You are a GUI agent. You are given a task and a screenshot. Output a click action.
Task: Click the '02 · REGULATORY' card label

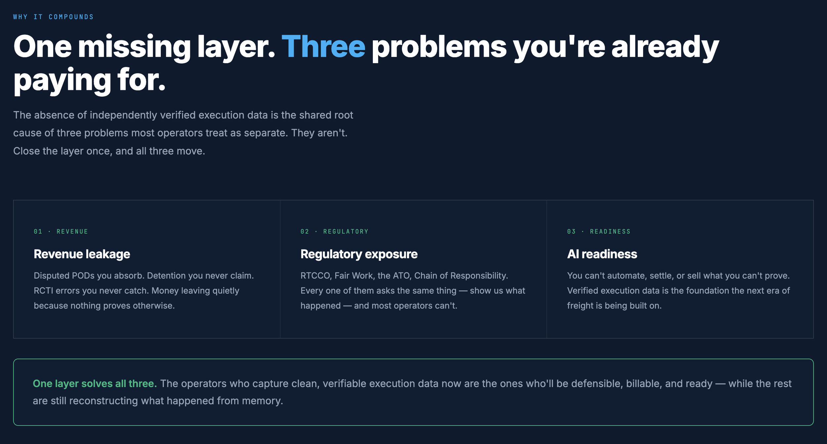[334, 231]
